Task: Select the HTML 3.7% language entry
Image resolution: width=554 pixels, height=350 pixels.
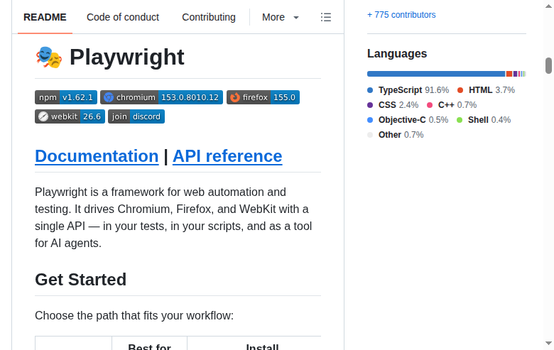Action: [x=486, y=90]
